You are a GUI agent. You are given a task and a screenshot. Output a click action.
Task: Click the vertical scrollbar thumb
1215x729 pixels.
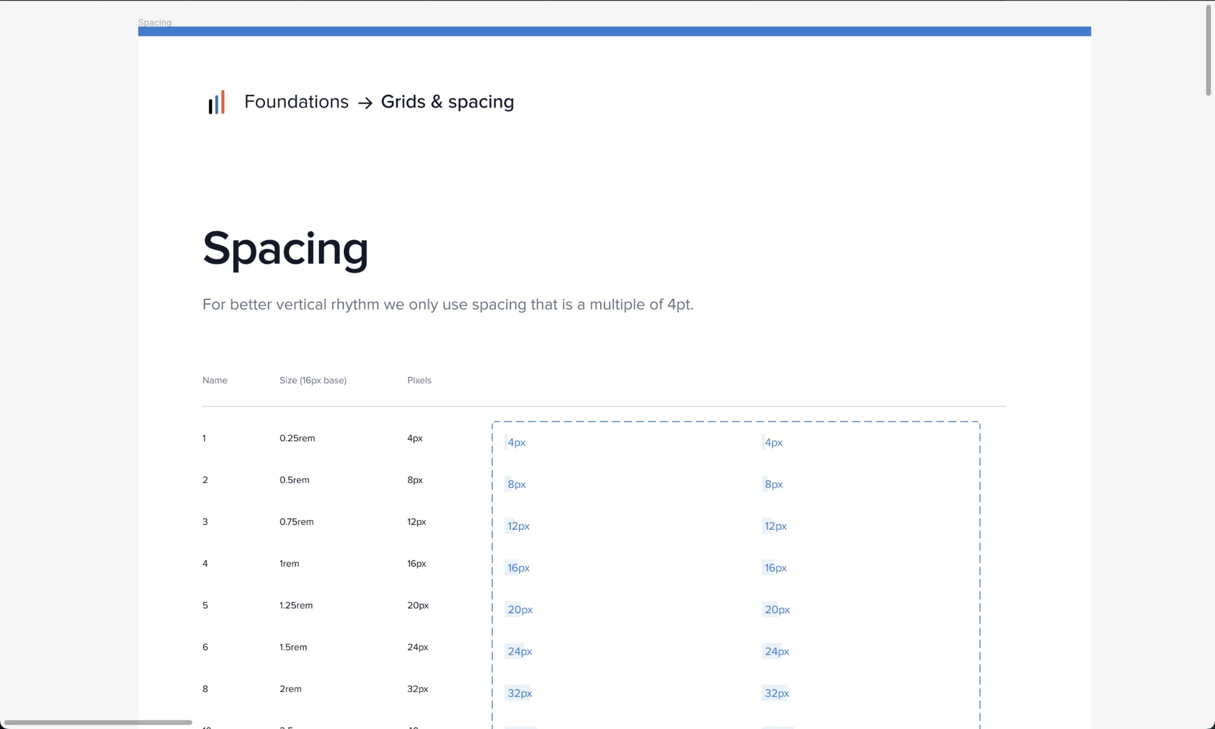(x=1208, y=50)
